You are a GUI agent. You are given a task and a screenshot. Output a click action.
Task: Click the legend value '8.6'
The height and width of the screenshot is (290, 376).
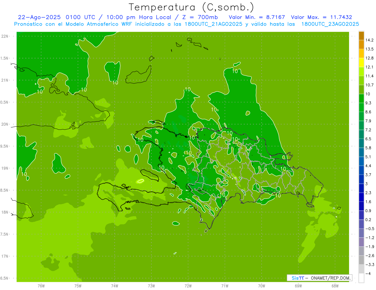368,112
